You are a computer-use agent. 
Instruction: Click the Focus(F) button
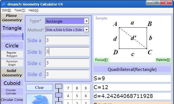[102, 60]
